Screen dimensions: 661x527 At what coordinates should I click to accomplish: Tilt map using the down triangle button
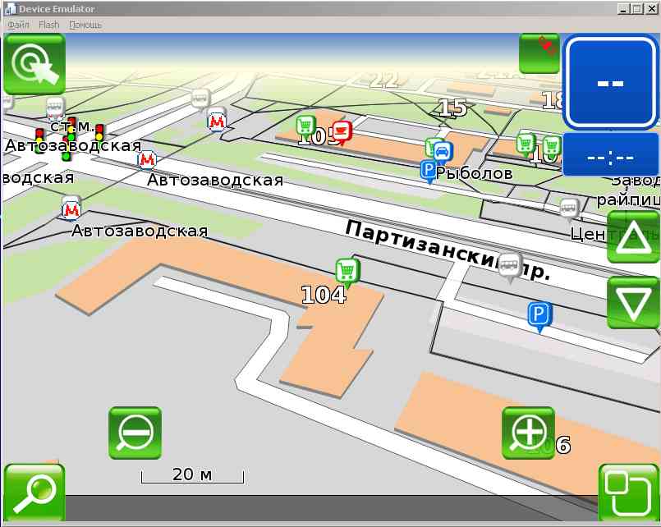tap(632, 303)
